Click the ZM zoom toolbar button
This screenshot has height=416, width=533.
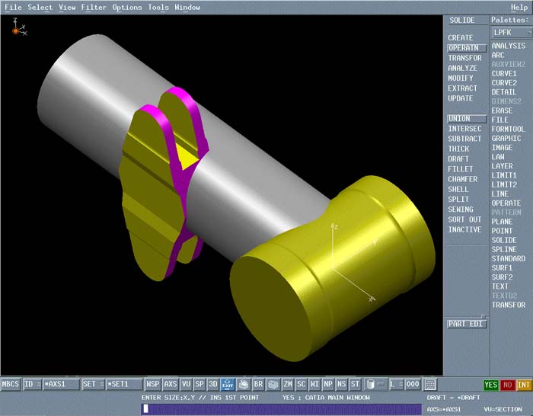[287, 384]
